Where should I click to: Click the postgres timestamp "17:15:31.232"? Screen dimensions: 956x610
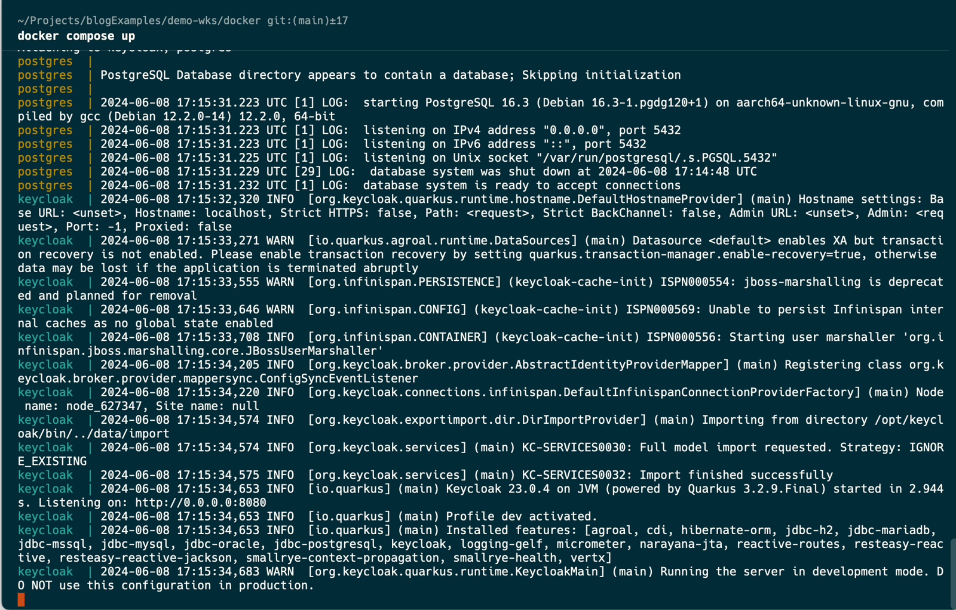click(x=218, y=185)
